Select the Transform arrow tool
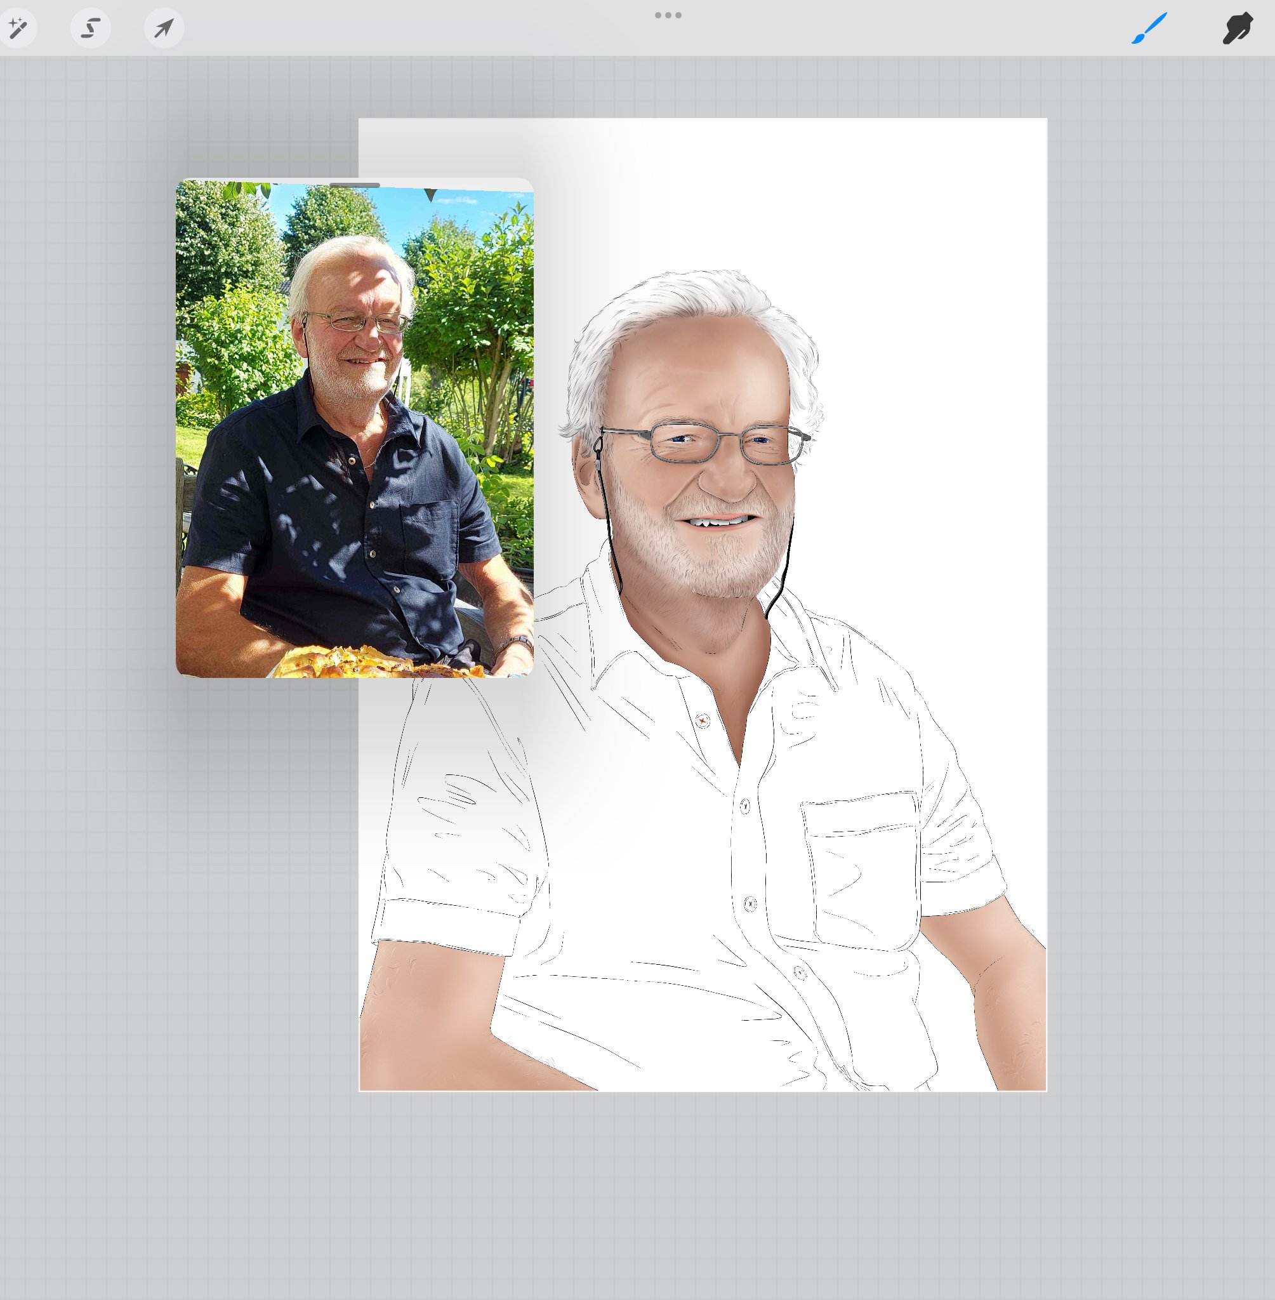This screenshot has width=1275, height=1300. pyautogui.click(x=164, y=28)
